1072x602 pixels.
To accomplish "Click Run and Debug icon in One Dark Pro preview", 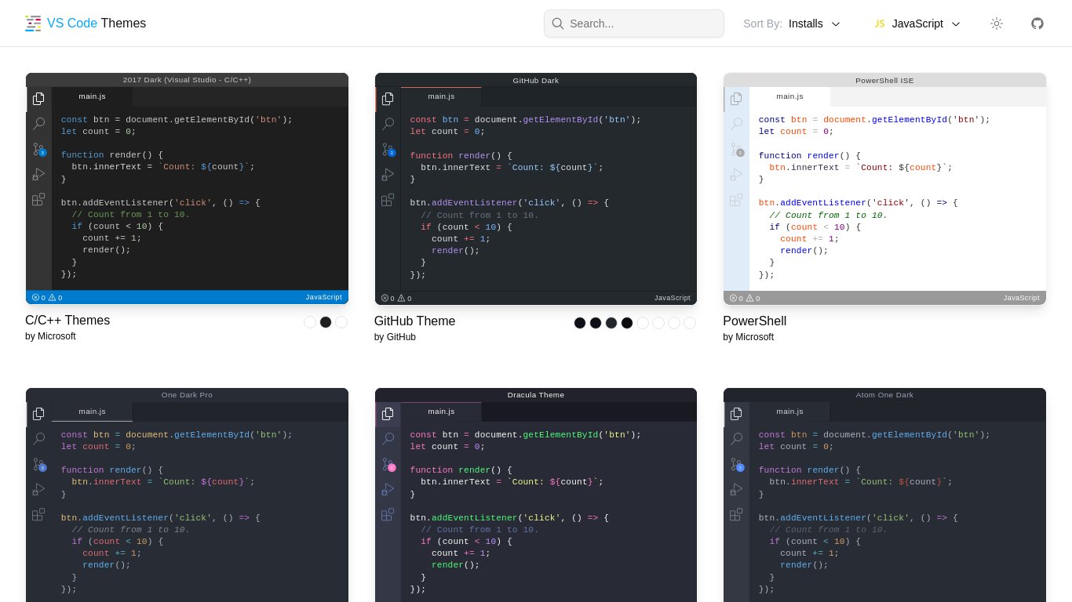I will click(38, 490).
